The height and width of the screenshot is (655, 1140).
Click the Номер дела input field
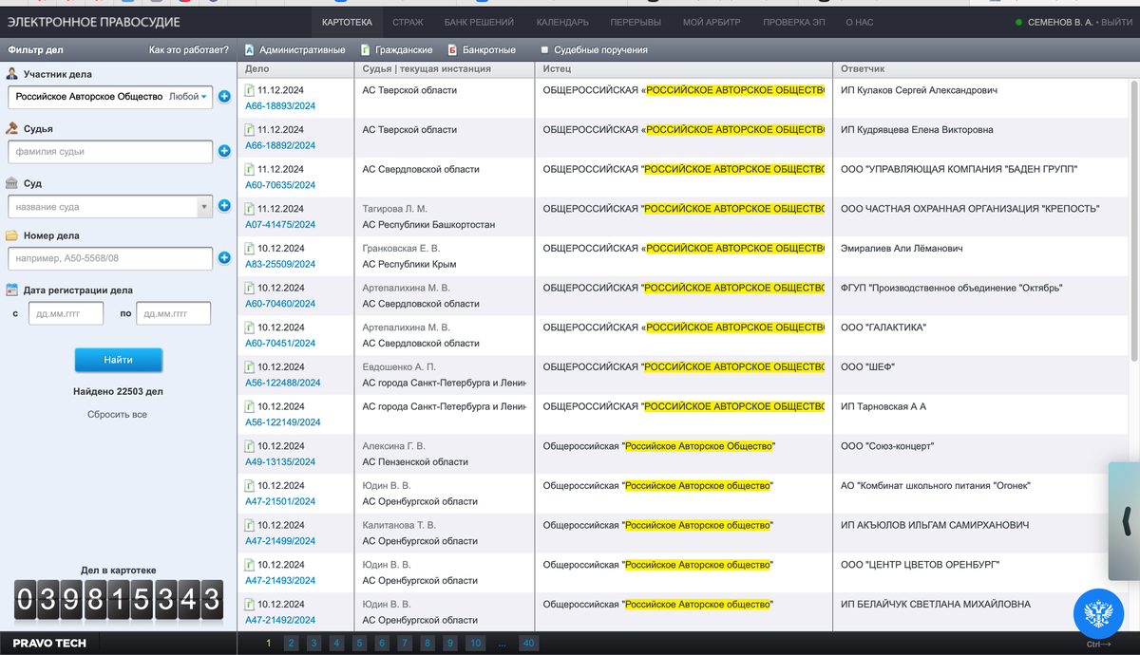pyautogui.click(x=110, y=258)
